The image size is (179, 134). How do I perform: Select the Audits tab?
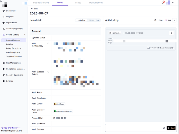60,2
